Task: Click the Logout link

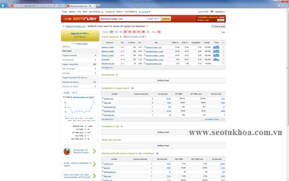Action: (222, 17)
